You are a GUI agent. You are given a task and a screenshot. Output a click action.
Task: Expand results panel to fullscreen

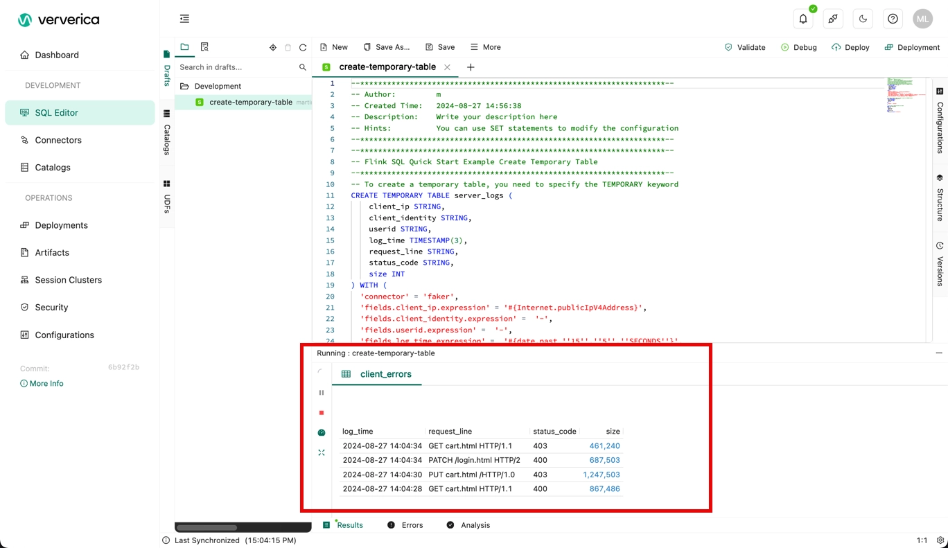point(322,452)
